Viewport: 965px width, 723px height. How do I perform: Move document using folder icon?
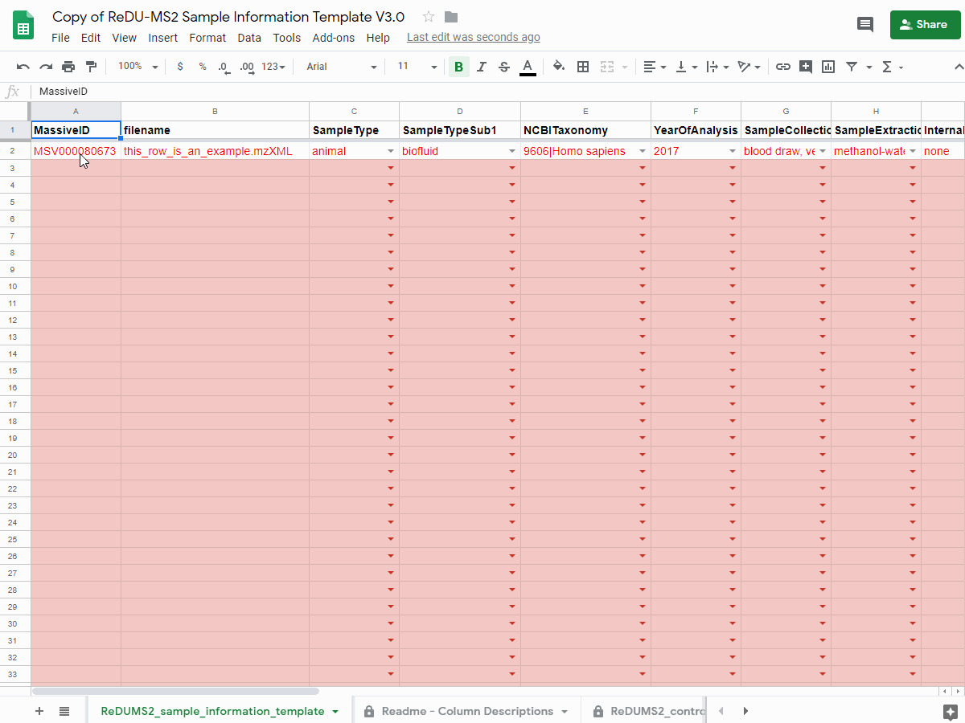tap(451, 17)
